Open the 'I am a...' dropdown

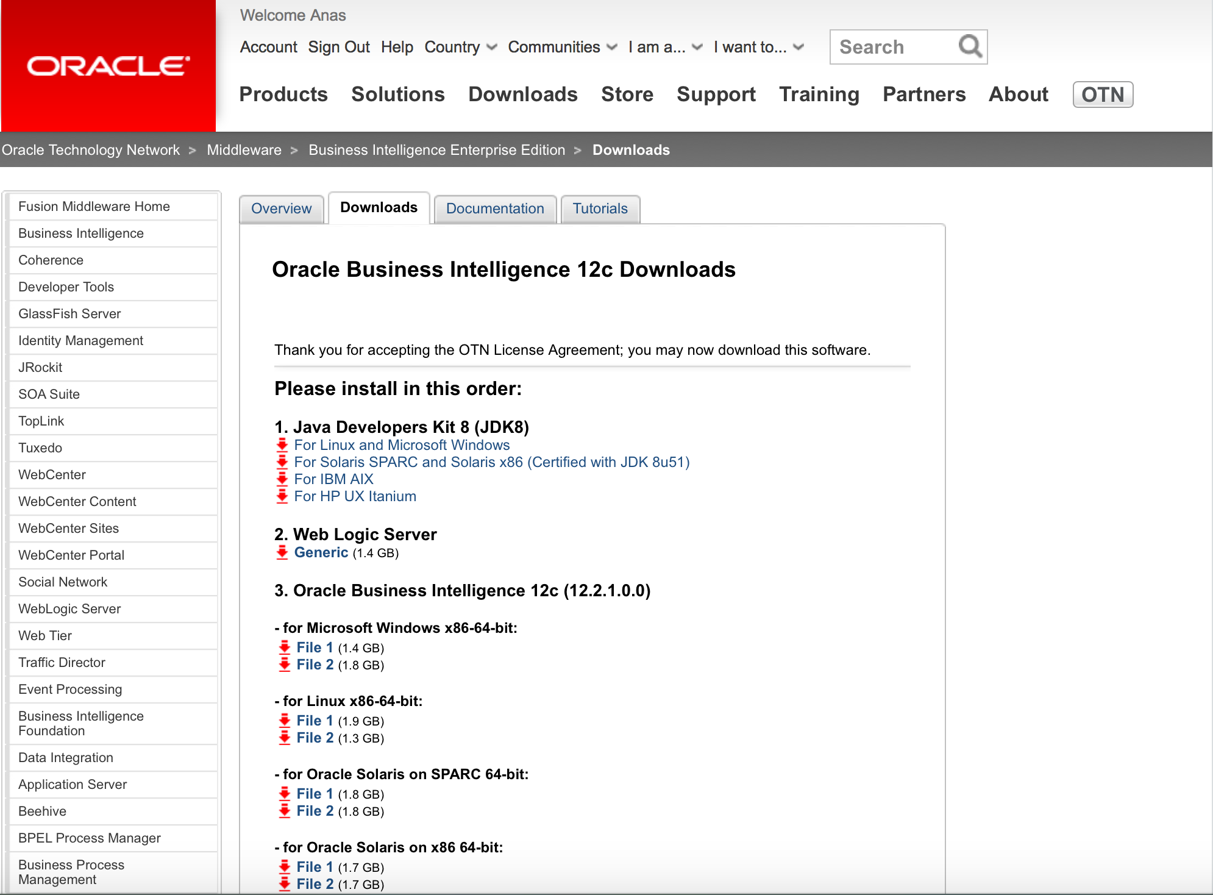(666, 47)
